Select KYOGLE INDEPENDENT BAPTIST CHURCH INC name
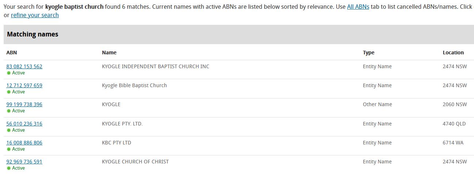Viewport: 474px width, 174px height. (x=155, y=66)
